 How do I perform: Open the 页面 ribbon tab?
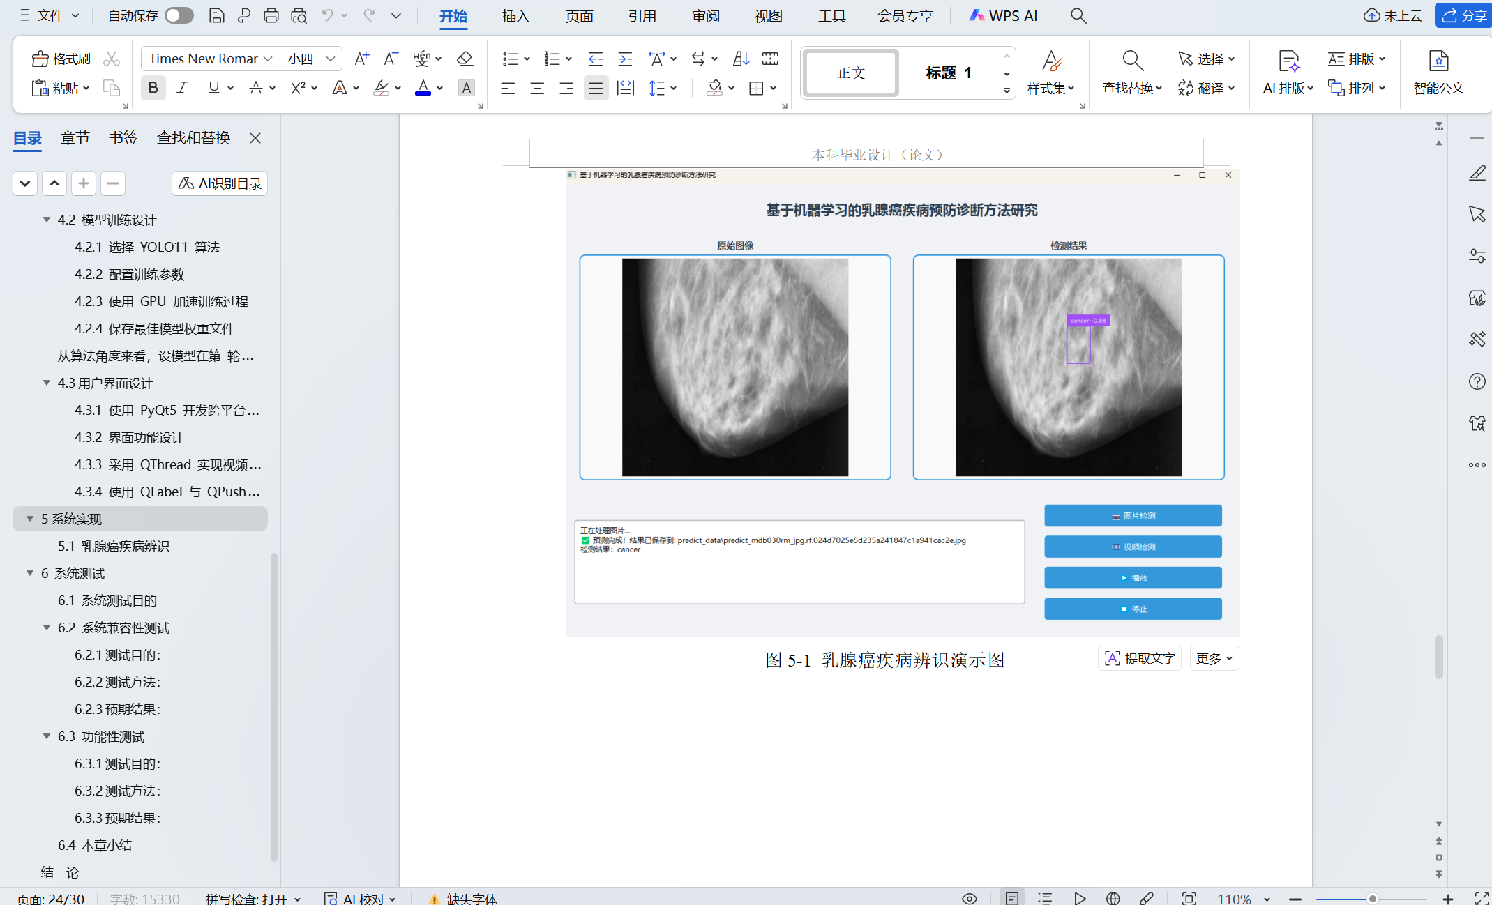(580, 16)
